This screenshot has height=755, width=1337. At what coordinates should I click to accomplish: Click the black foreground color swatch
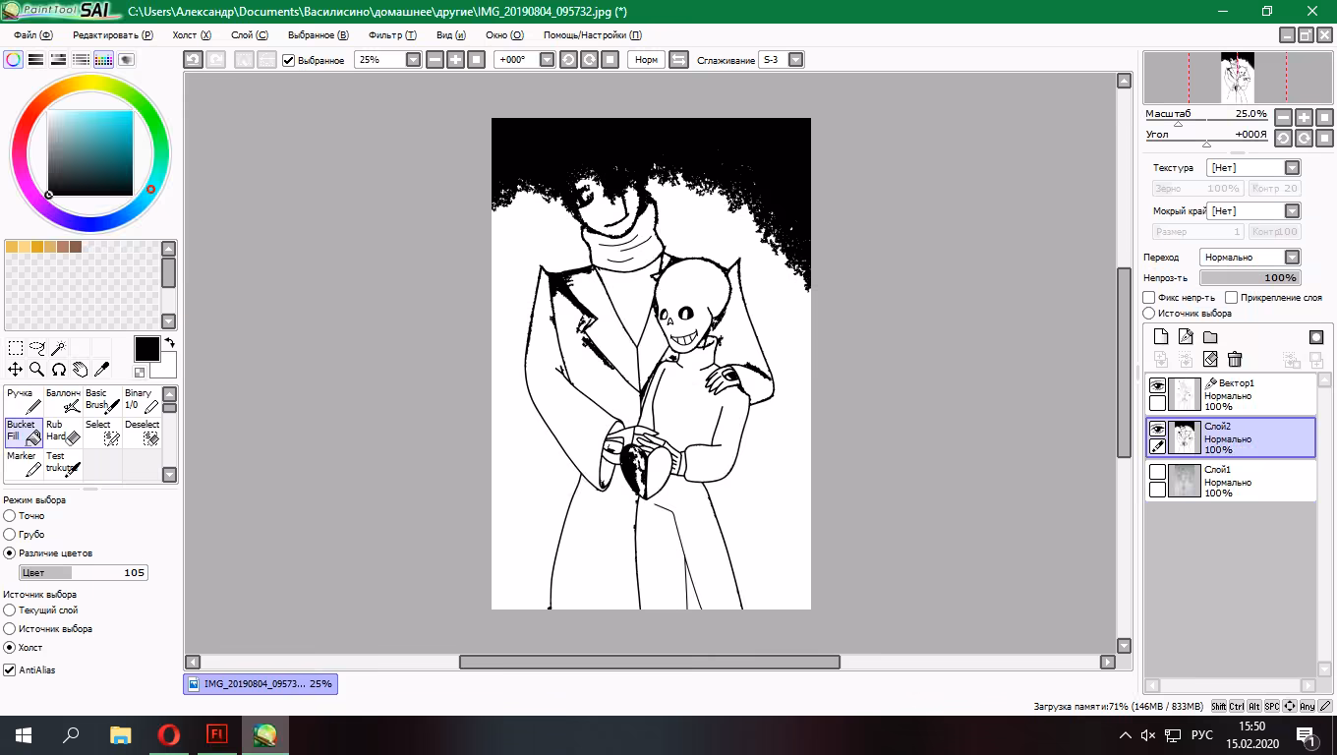click(146, 348)
